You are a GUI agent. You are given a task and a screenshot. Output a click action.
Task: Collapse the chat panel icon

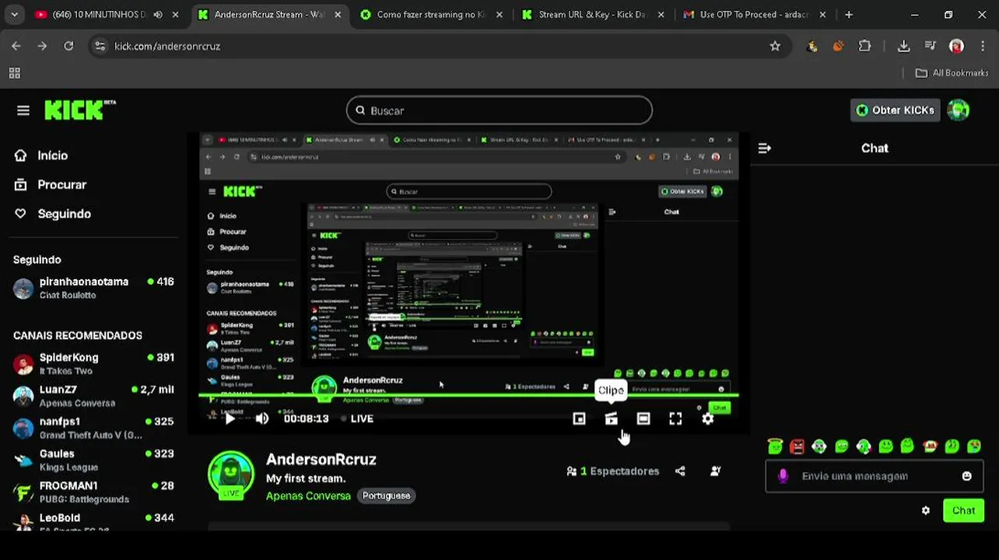coord(764,148)
